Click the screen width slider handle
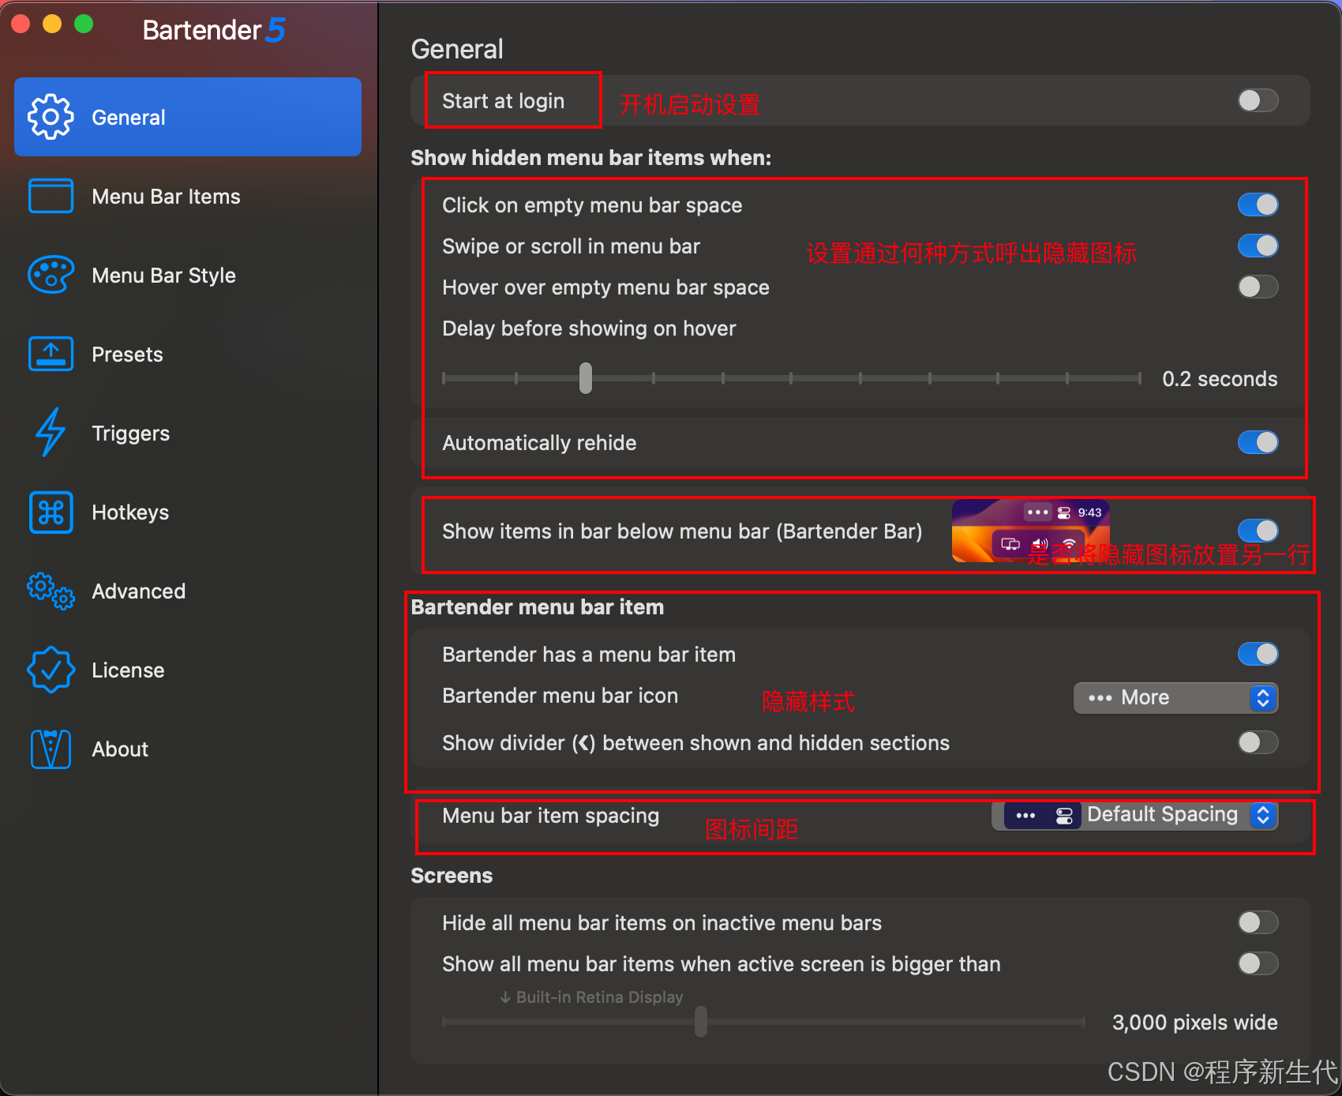The width and height of the screenshot is (1342, 1096). [x=701, y=1022]
